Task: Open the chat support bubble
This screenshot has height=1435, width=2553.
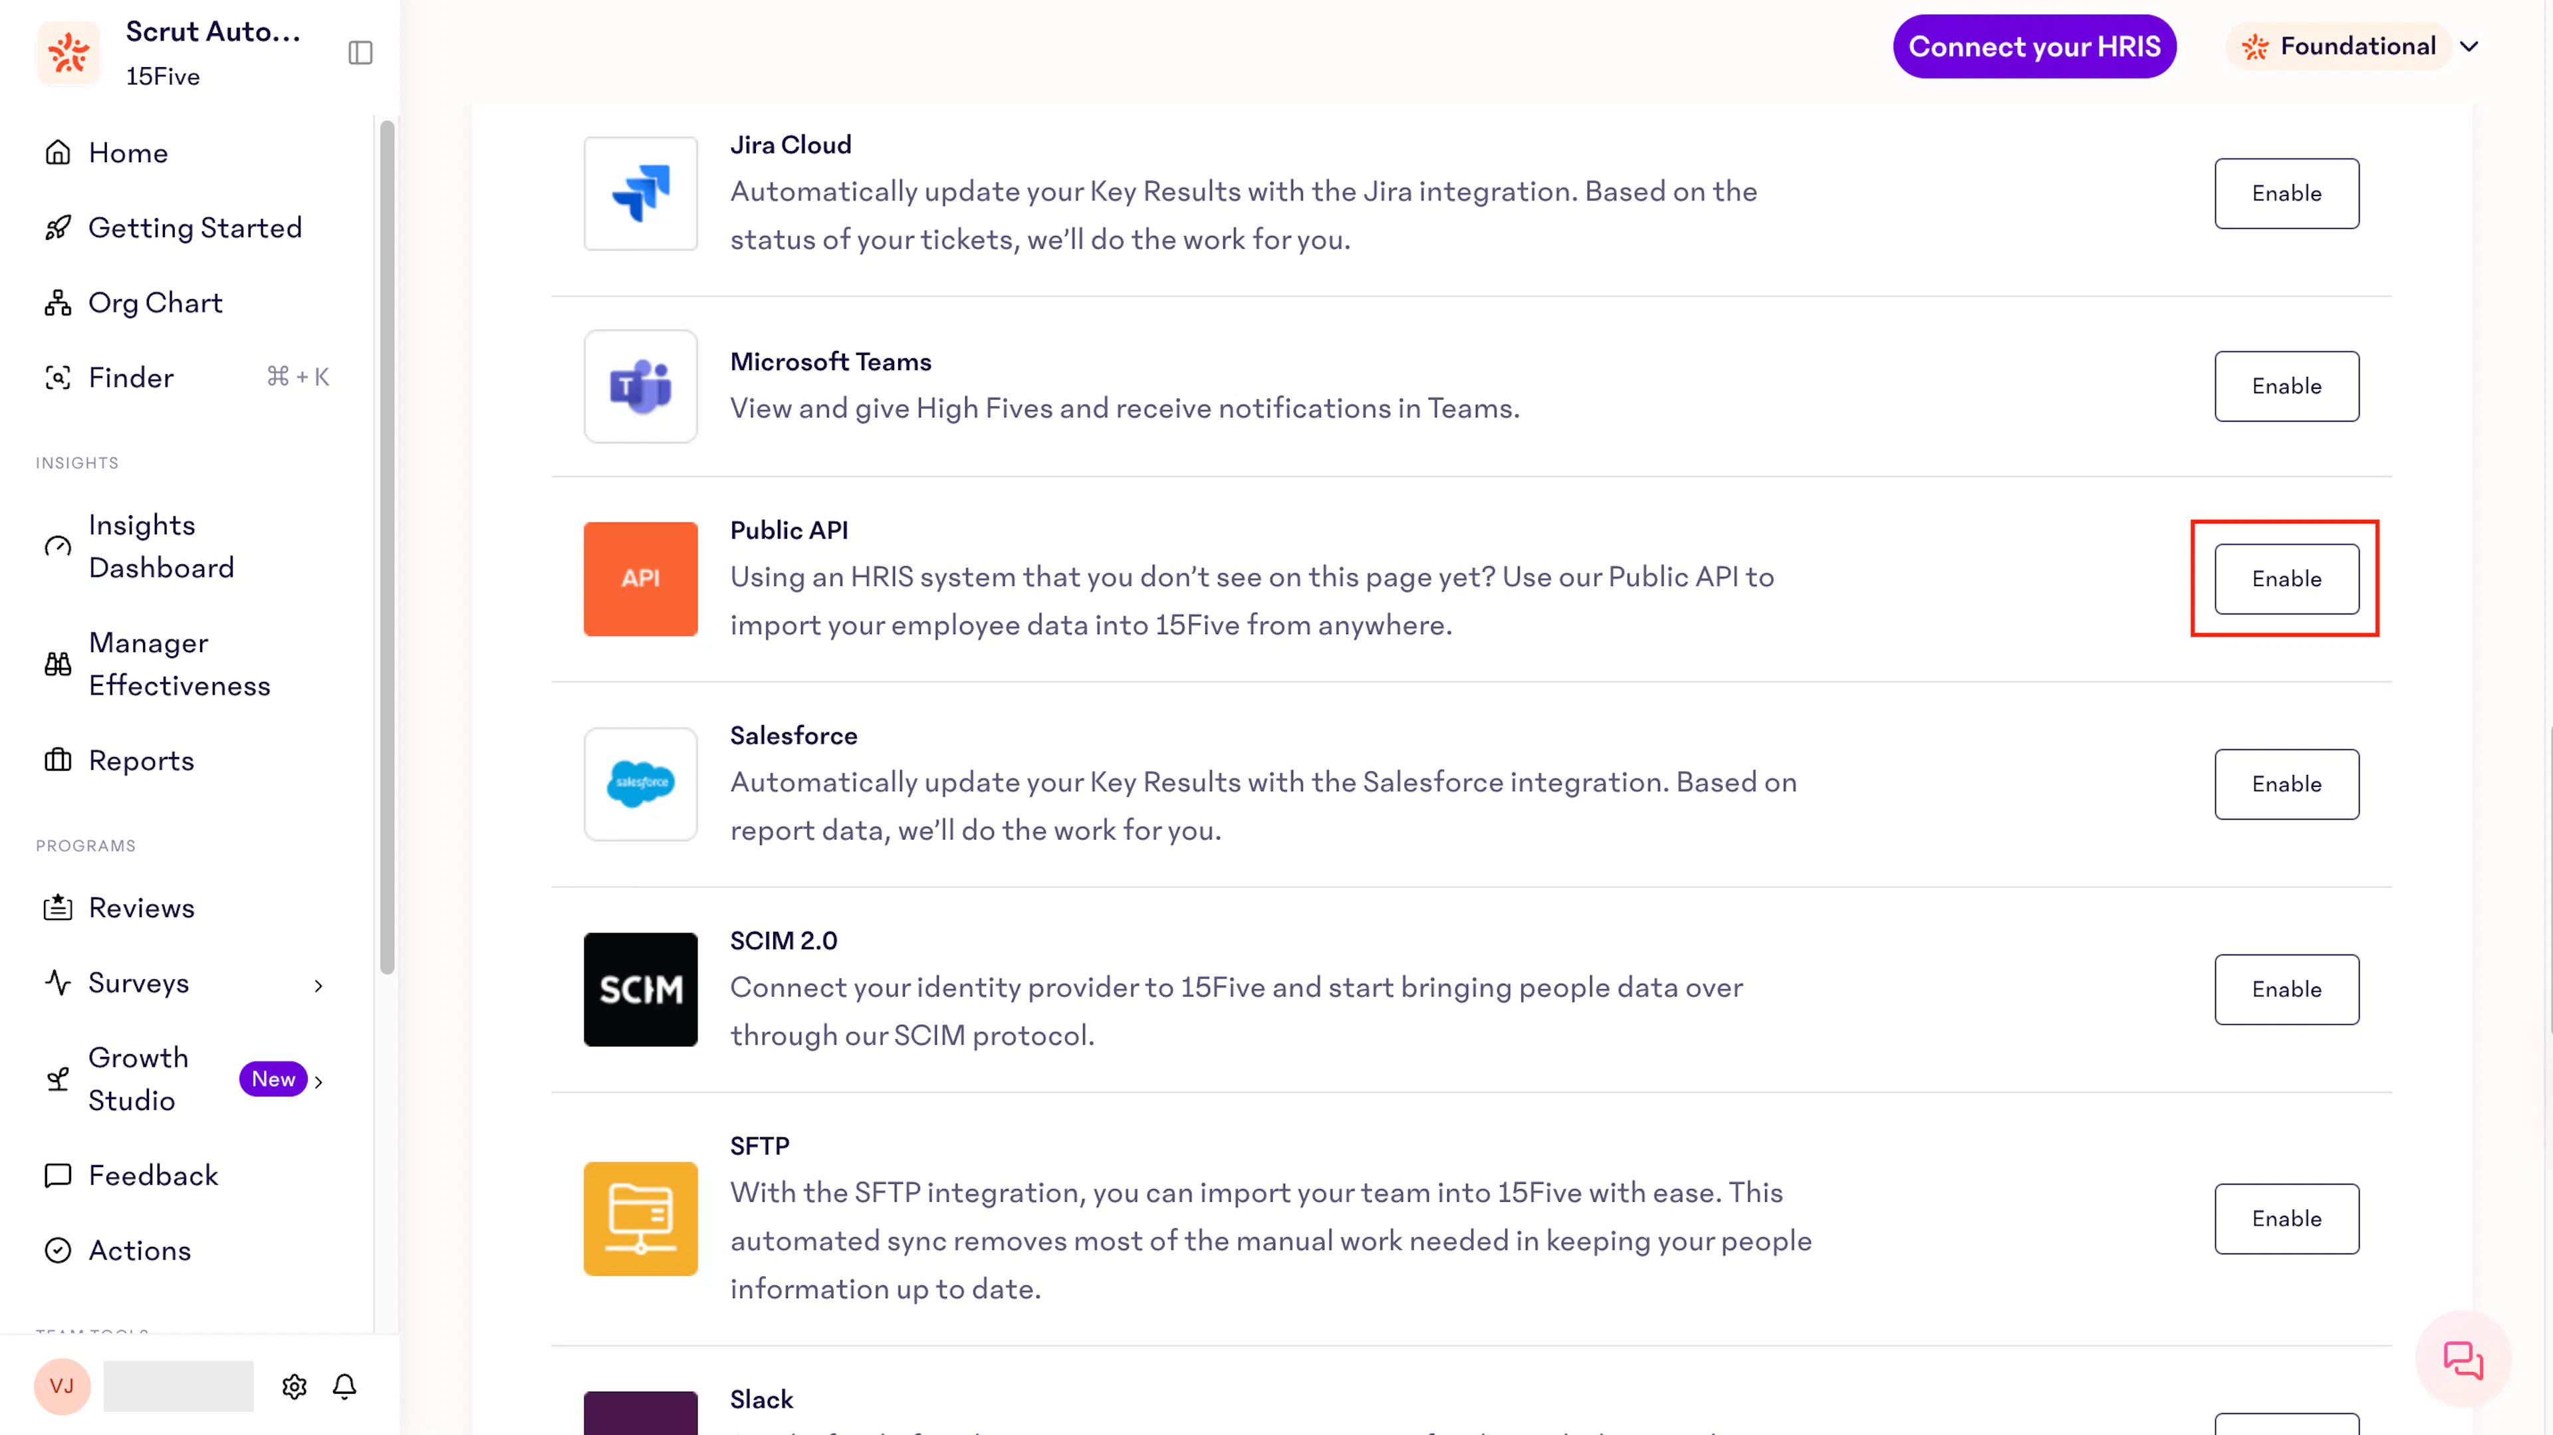Action: (2463, 1359)
